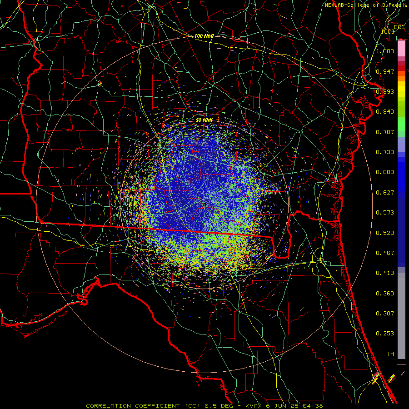Click the 50 NMI range ring label

tap(204, 120)
